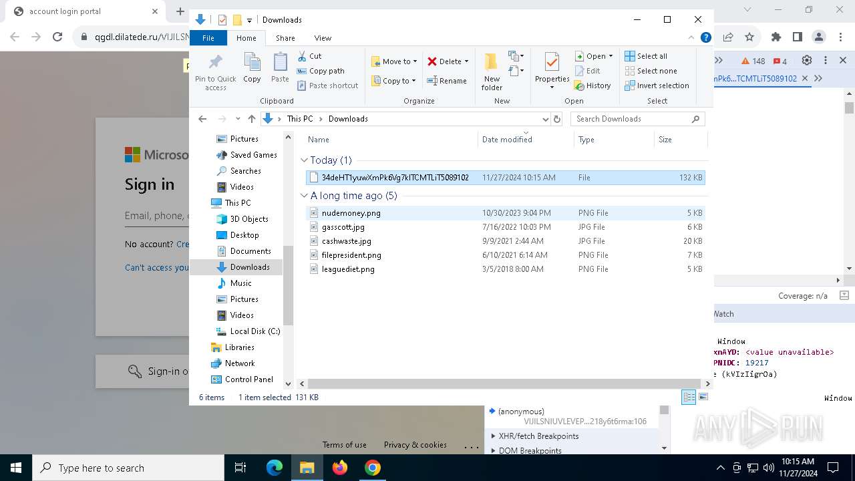Open Desktop in navigation pane

[x=238, y=235]
